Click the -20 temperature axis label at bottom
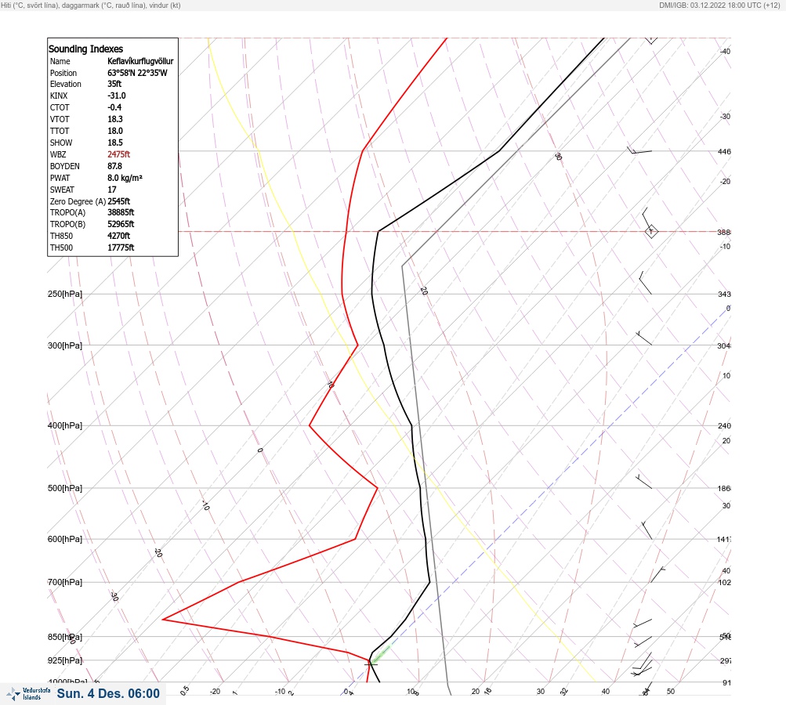The height and width of the screenshot is (705, 786). [215, 692]
